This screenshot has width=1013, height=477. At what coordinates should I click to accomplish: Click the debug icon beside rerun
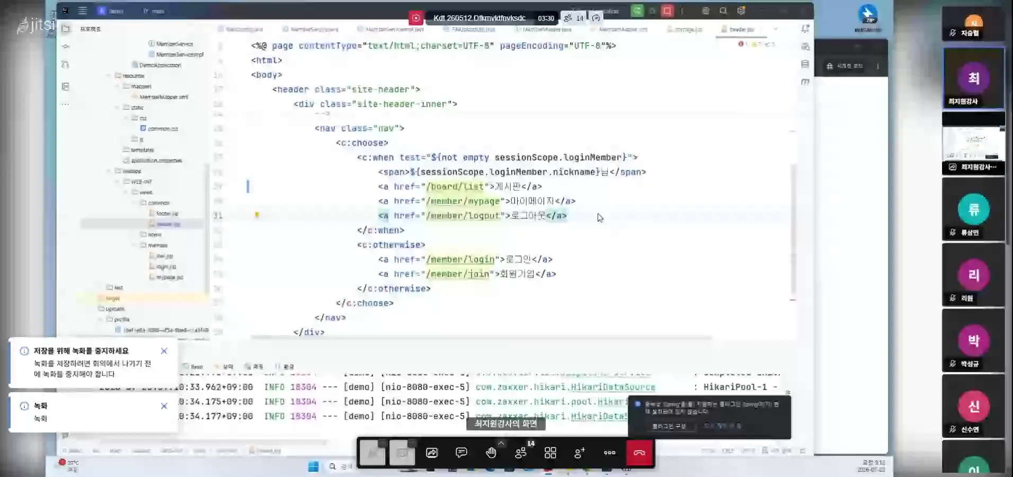[652, 11]
